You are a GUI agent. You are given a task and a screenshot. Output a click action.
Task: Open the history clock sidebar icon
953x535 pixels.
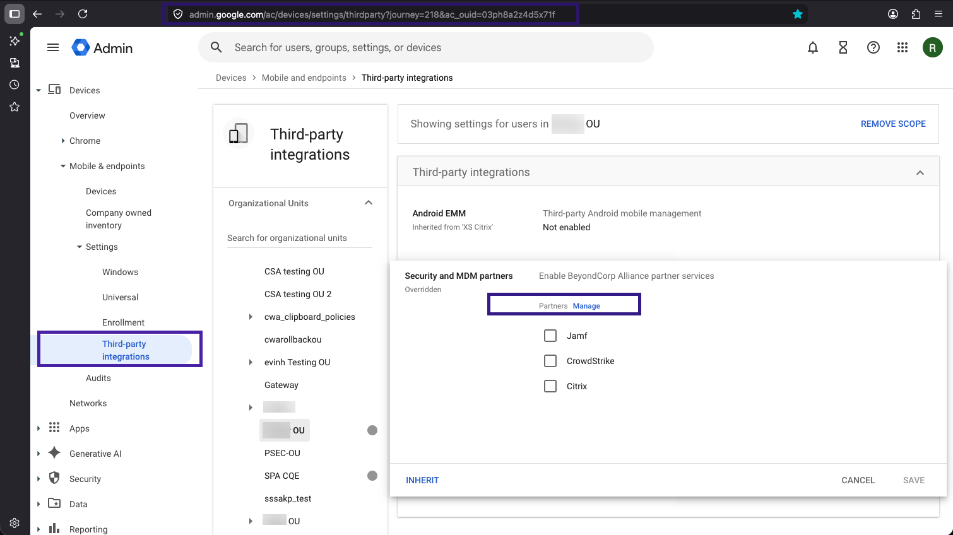pos(15,85)
